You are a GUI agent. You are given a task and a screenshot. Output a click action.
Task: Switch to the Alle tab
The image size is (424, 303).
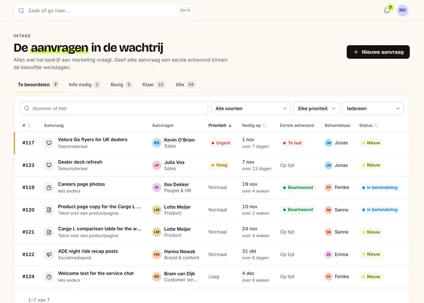(x=185, y=84)
